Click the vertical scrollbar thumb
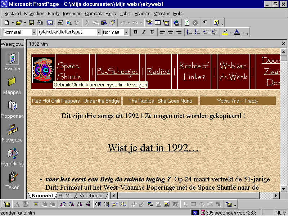288x216 pixels. (x=284, y=58)
